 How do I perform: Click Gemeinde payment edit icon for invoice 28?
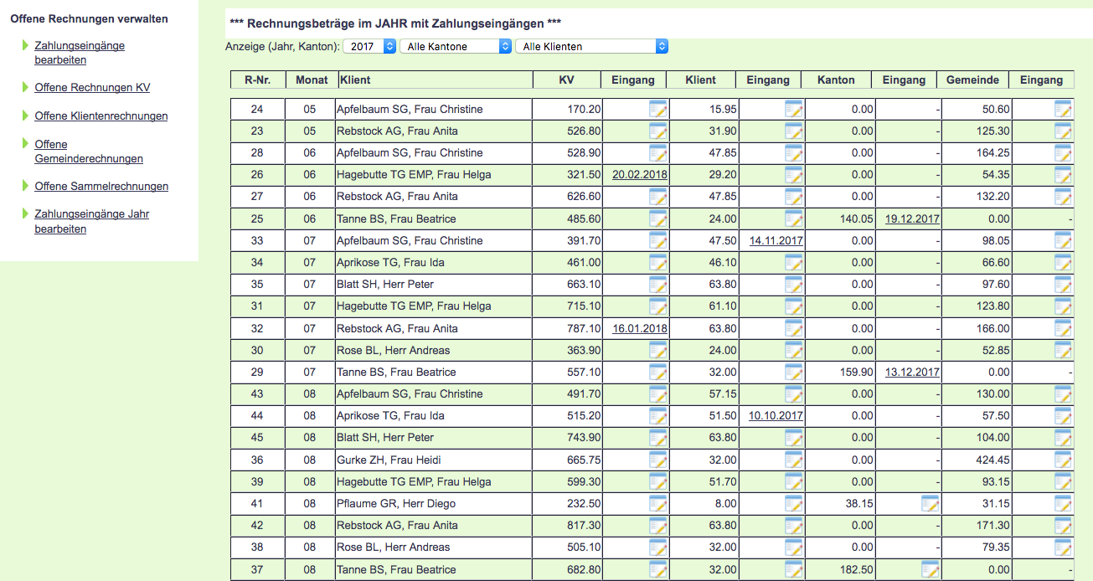pos(1063,152)
